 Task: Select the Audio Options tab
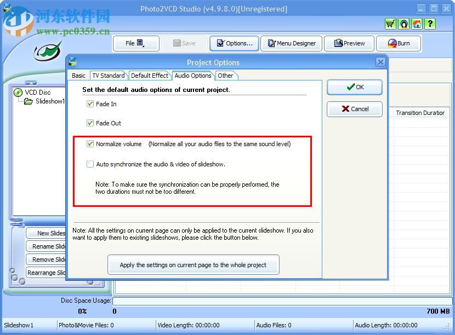pyautogui.click(x=193, y=76)
